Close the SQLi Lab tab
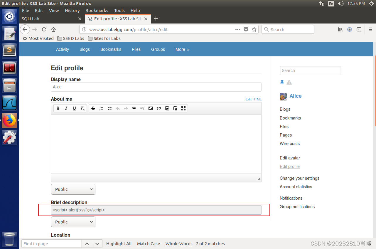 [x=80, y=18]
